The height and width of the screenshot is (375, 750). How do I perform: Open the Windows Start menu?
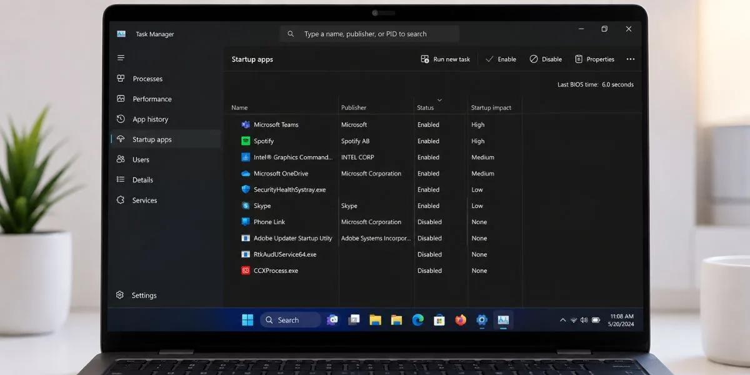(247, 320)
